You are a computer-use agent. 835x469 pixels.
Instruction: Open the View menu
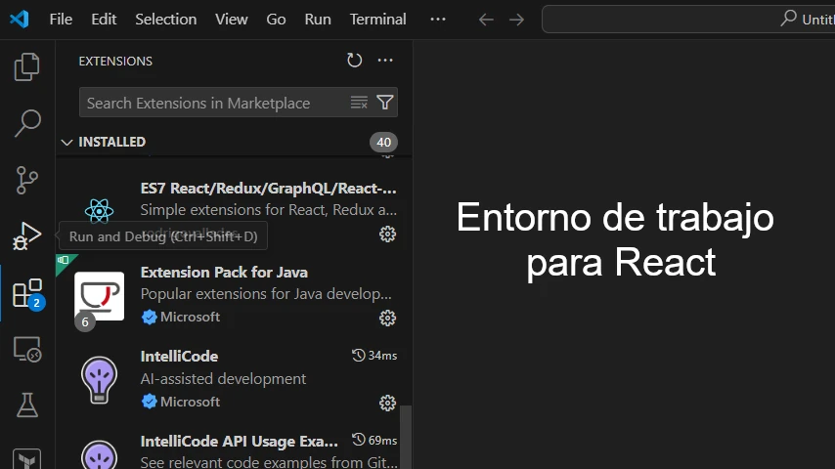pos(231,20)
